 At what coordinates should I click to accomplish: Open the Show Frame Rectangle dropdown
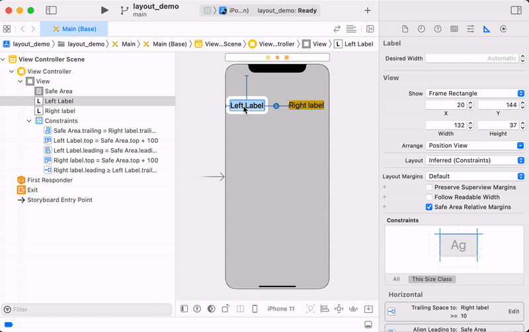tap(475, 93)
